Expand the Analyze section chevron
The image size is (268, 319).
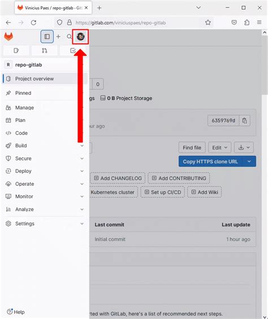coord(82,209)
